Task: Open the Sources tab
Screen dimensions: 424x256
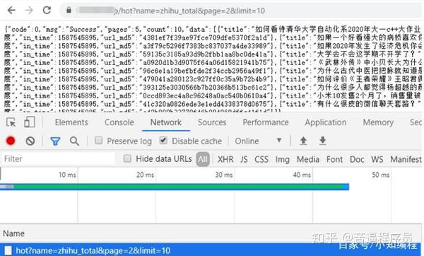Action: pyautogui.click(x=212, y=122)
